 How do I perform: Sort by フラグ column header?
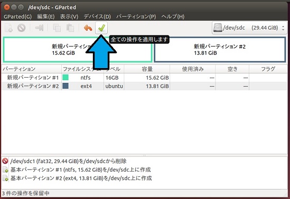[268, 69]
